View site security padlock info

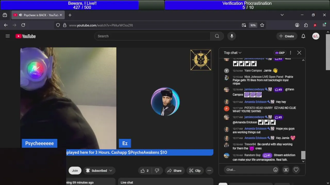click(x=65, y=25)
